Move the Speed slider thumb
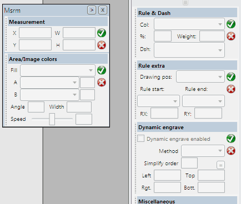 pyautogui.click(x=52, y=119)
